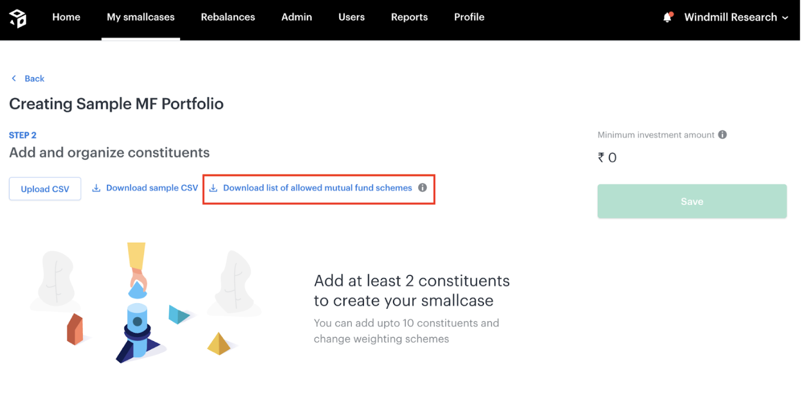This screenshot has height=420, width=802.
Task: Click info icon beside Minimum investment amount
Action: 722,135
